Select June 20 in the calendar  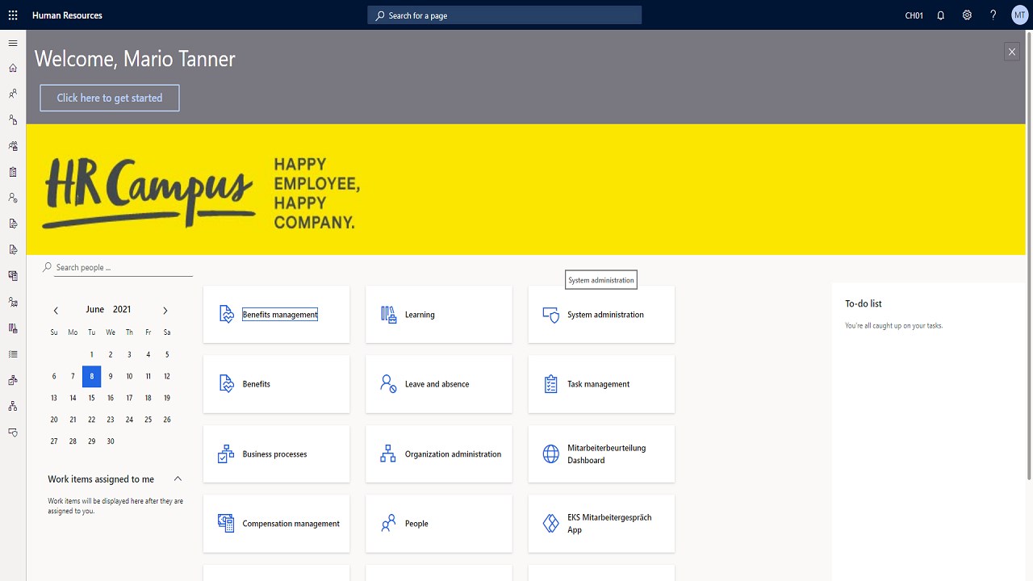pos(54,420)
